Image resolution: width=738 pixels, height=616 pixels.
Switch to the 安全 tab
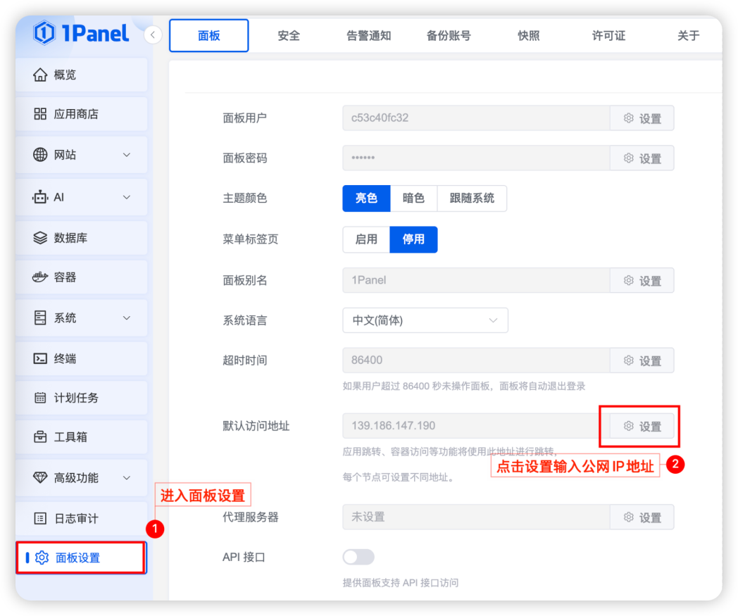289,36
